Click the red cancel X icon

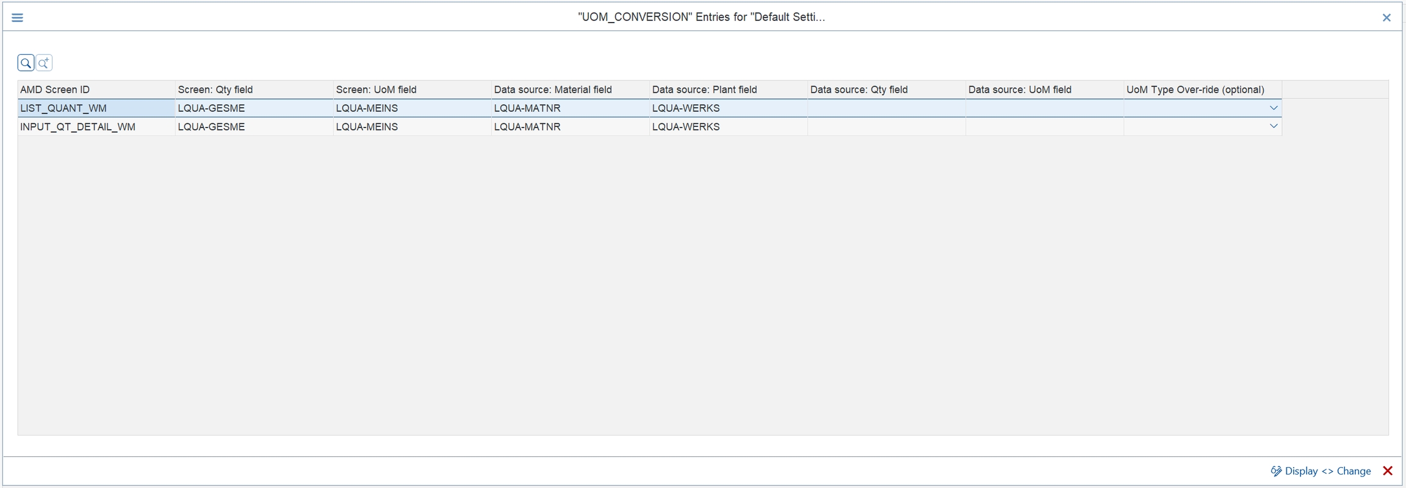pyautogui.click(x=1387, y=471)
